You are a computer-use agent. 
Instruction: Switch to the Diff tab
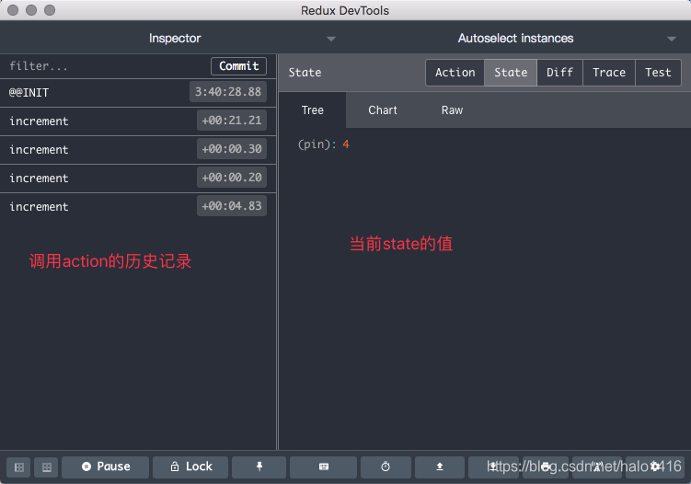(559, 73)
